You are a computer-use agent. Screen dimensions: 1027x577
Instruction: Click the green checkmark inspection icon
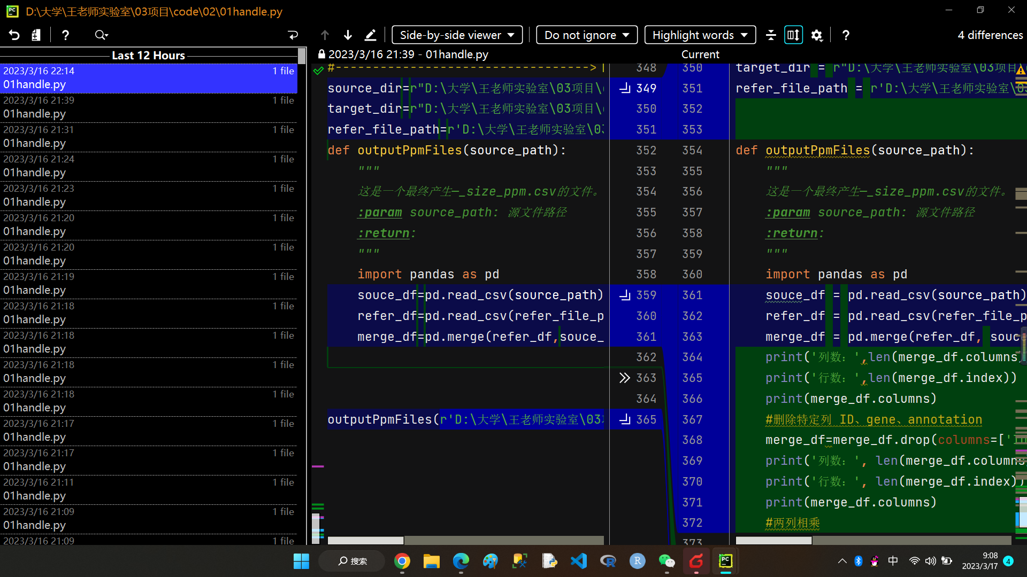click(319, 70)
